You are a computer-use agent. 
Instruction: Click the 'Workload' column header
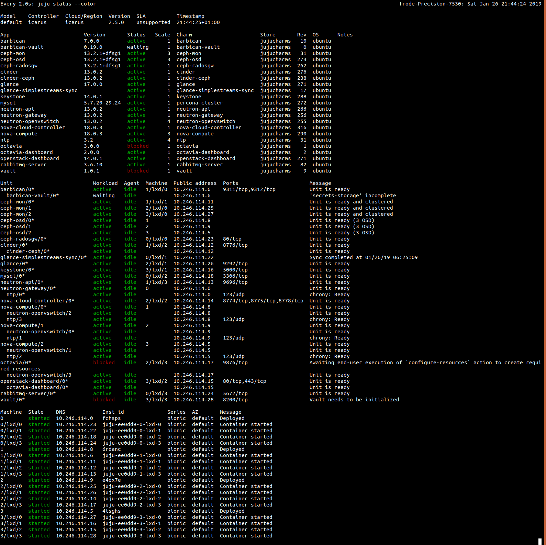(x=105, y=183)
